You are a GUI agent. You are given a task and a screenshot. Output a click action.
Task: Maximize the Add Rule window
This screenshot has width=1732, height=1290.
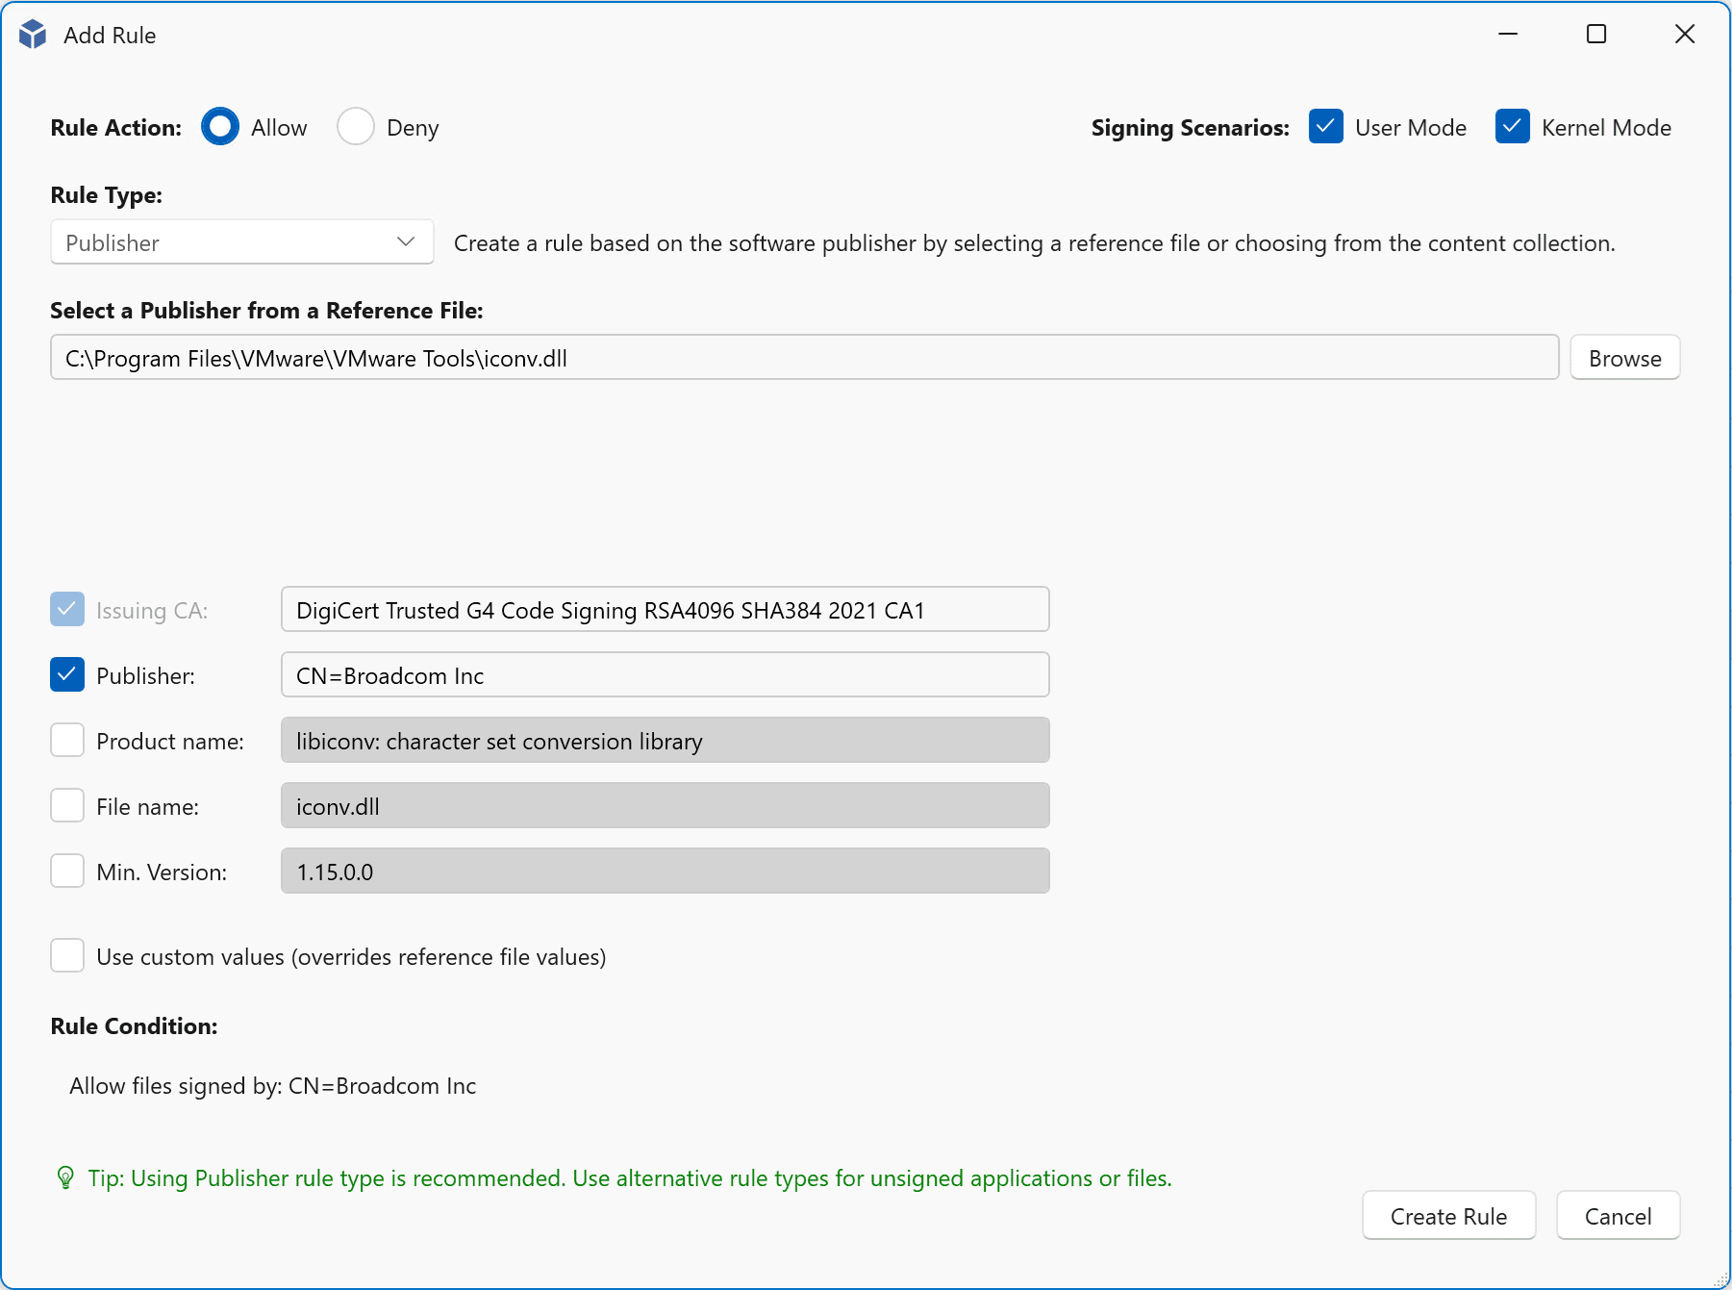tap(1596, 35)
